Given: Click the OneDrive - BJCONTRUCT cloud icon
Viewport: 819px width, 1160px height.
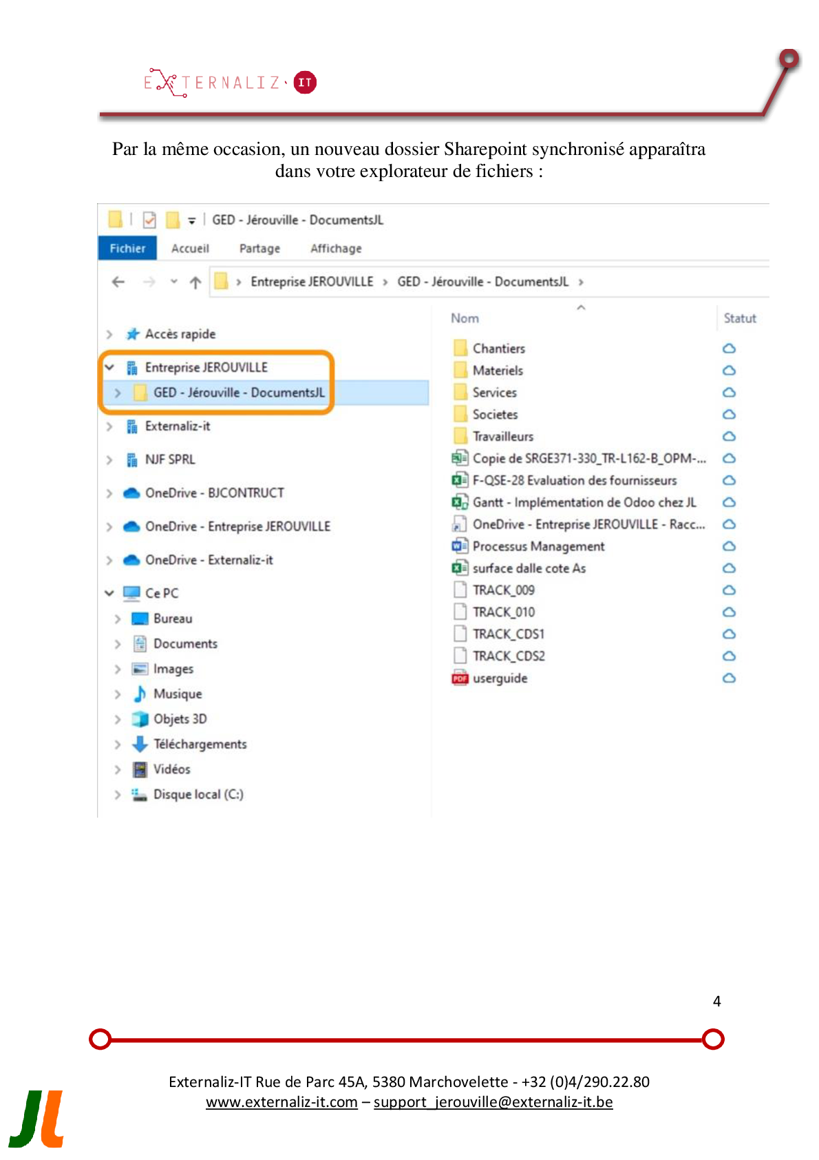Looking at the screenshot, I should tap(131, 493).
